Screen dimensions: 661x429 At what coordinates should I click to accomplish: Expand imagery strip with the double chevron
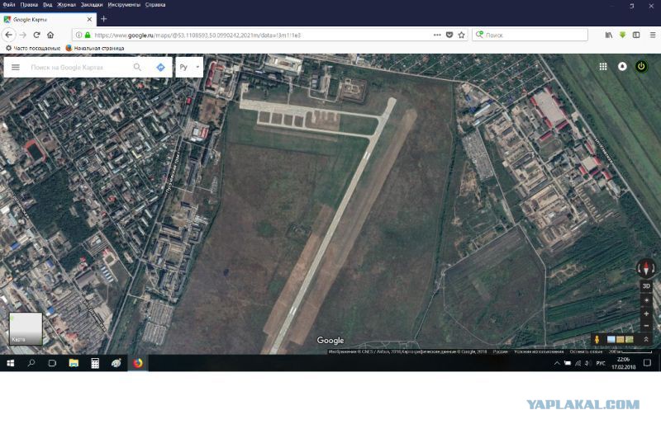646,339
